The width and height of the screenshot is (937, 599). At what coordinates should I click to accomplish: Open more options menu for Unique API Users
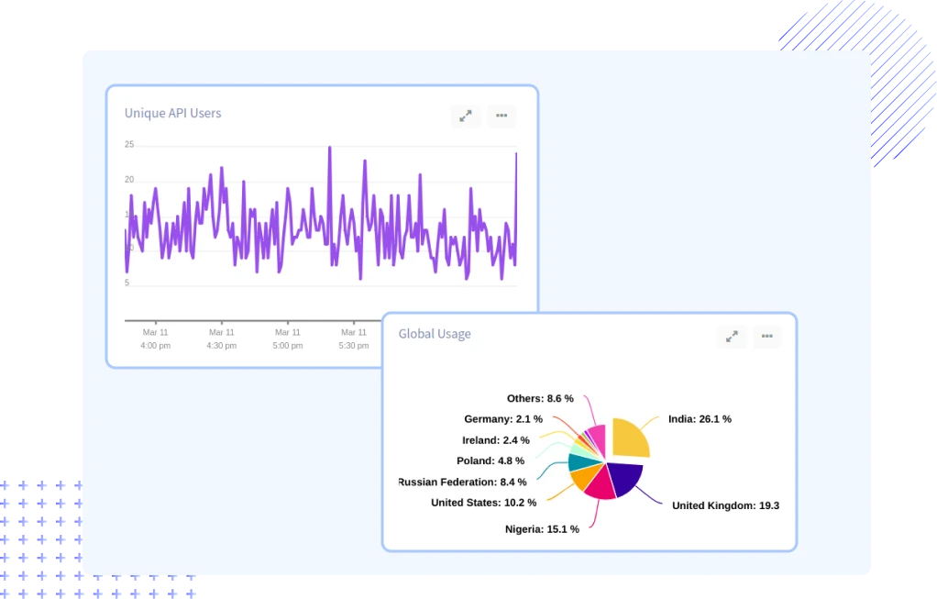502,116
